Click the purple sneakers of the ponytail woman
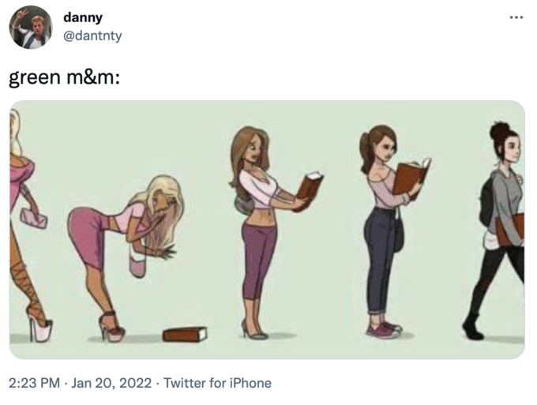Screen dimensions: 537x405 [x=384, y=330]
